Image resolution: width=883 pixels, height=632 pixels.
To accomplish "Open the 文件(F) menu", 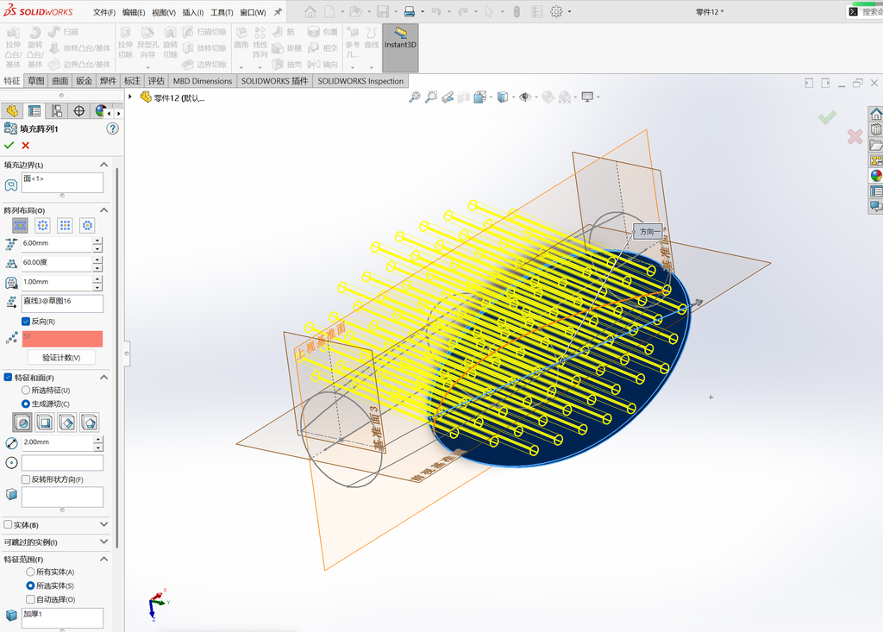I will pos(104,12).
